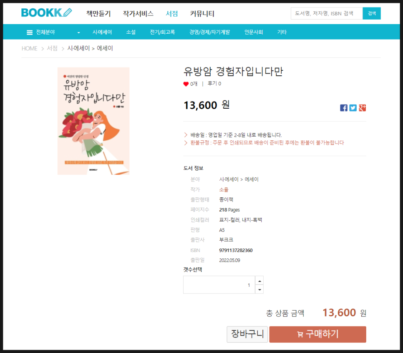The width and height of the screenshot is (403, 353).
Task: Click the book cover thumbnail
Action: (x=93, y=121)
